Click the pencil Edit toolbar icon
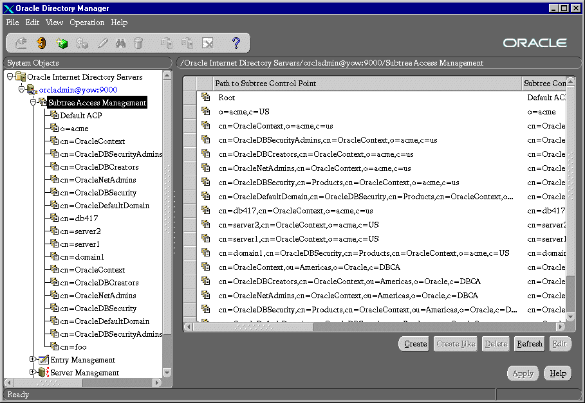This screenshot has width=585, height=403. click(102, 43)
